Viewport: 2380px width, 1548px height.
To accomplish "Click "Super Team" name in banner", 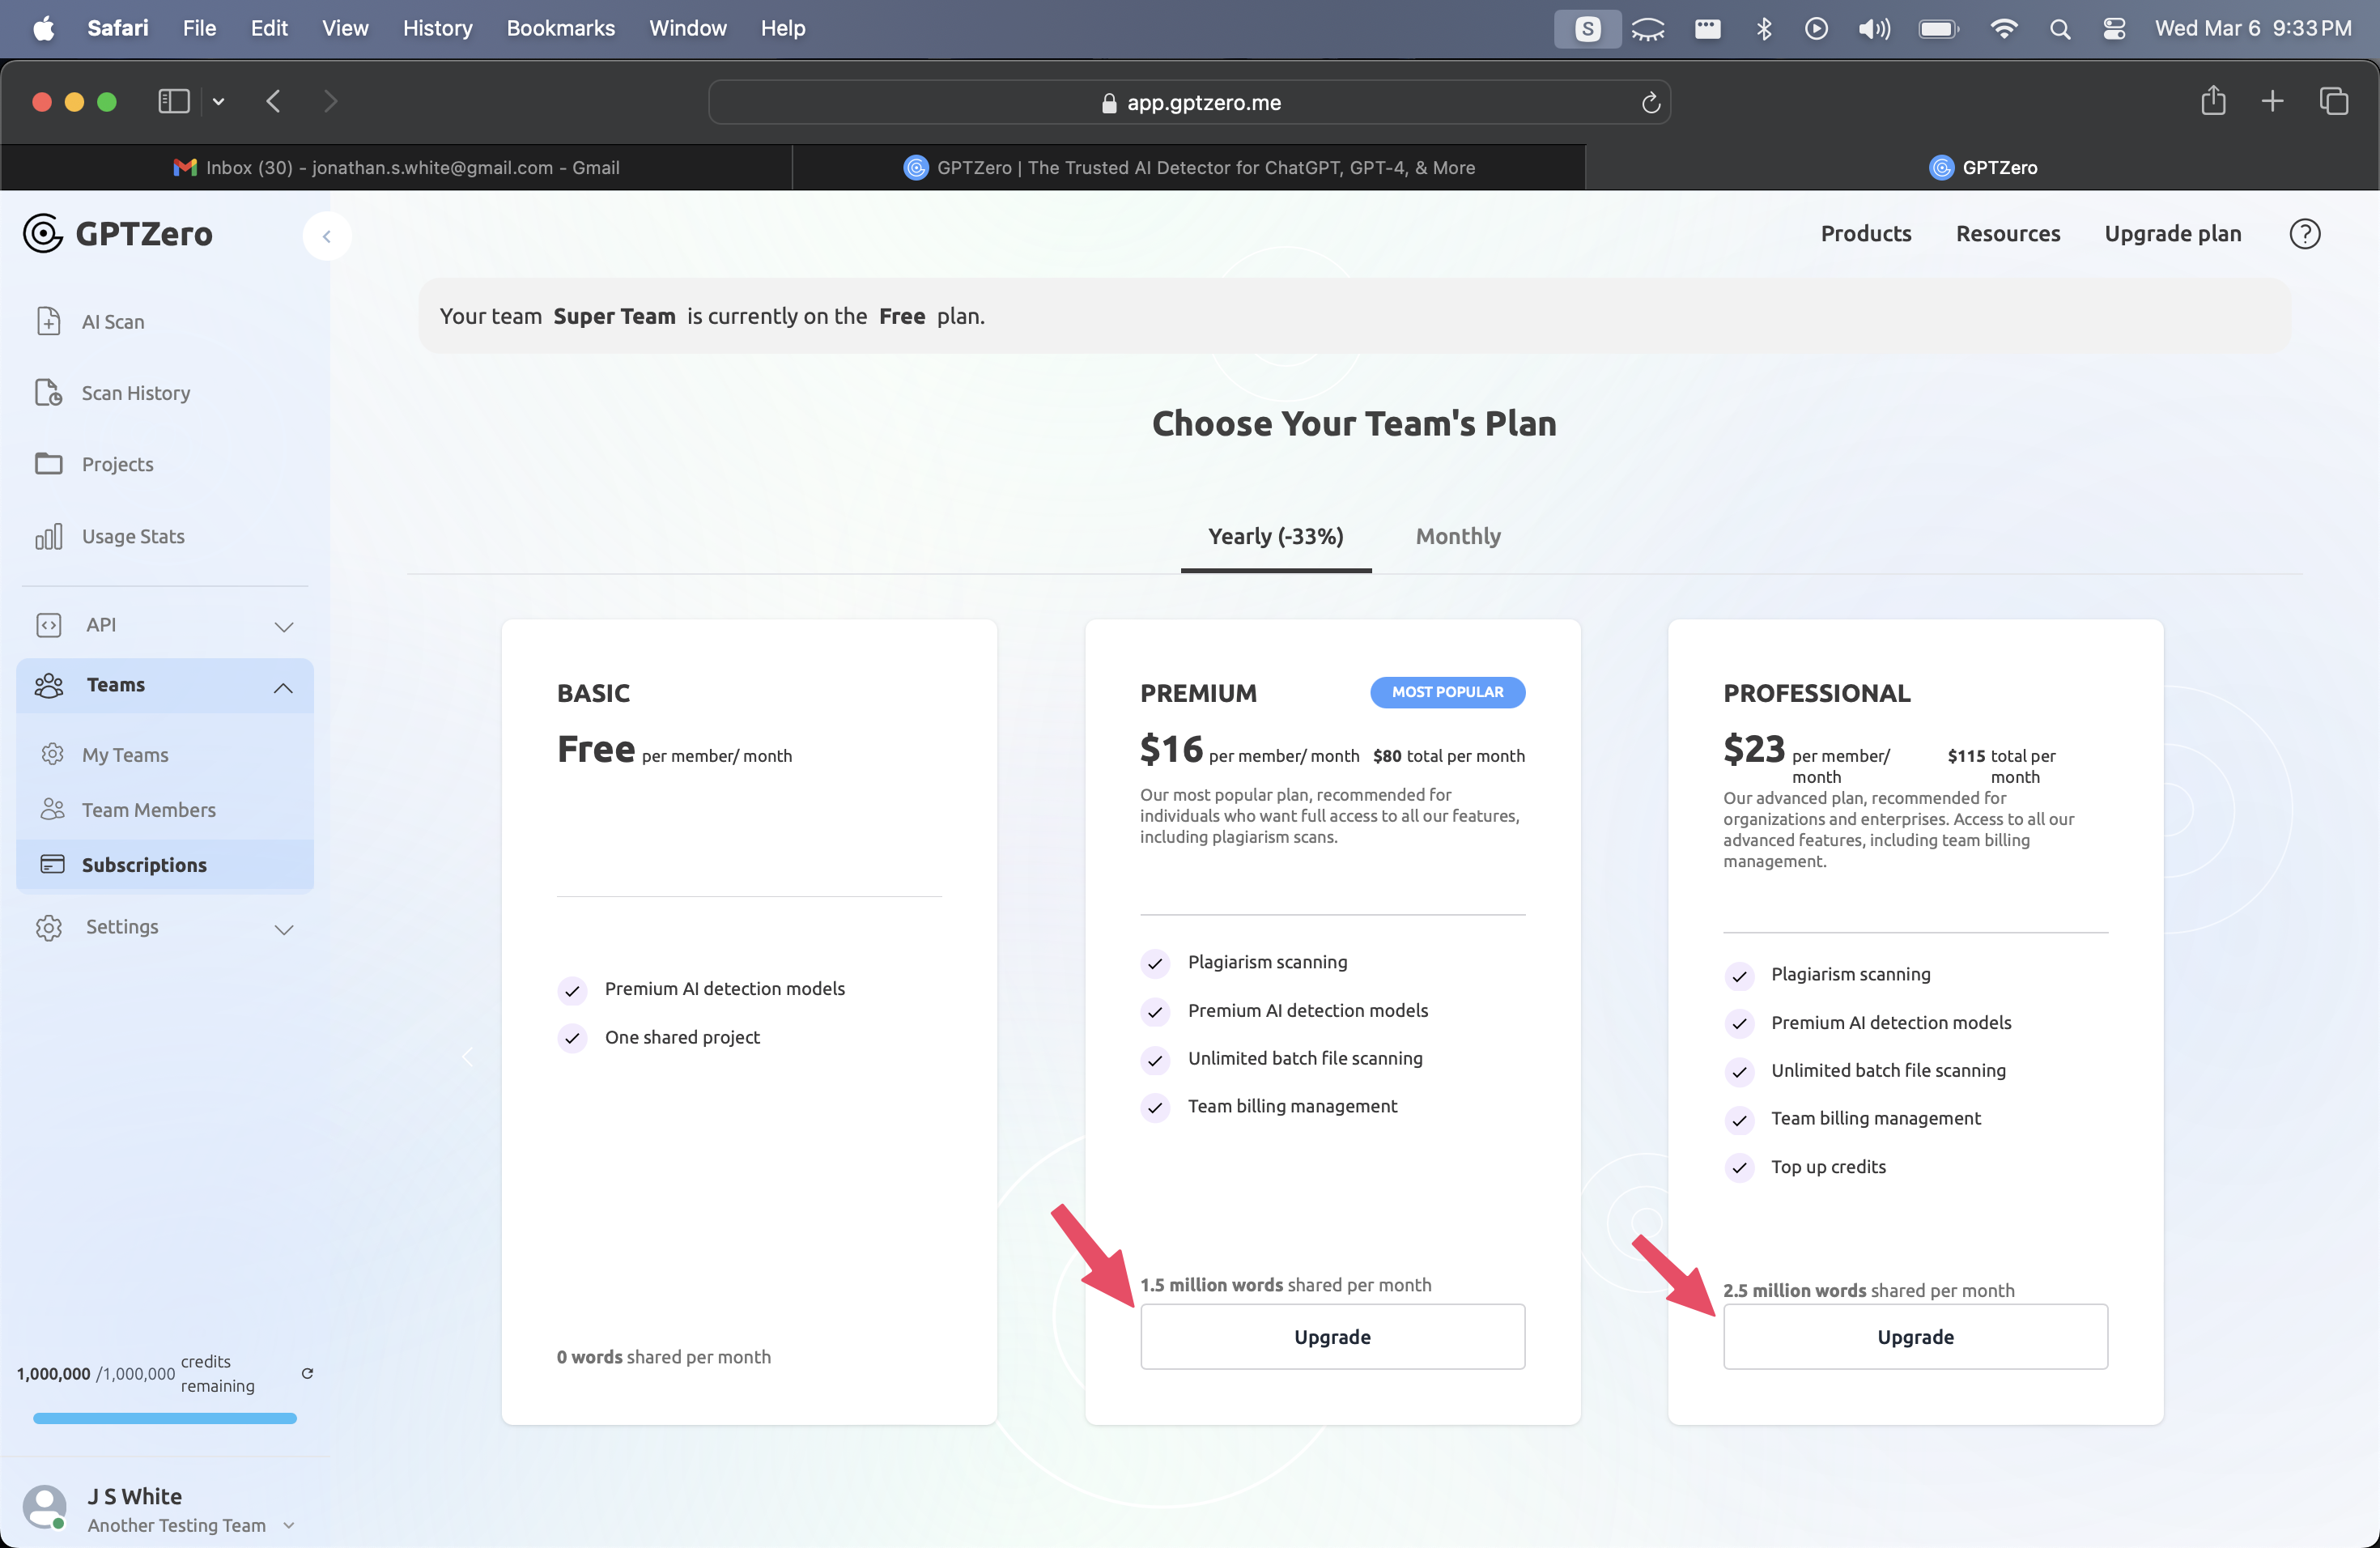I will [x=614, y=316].
